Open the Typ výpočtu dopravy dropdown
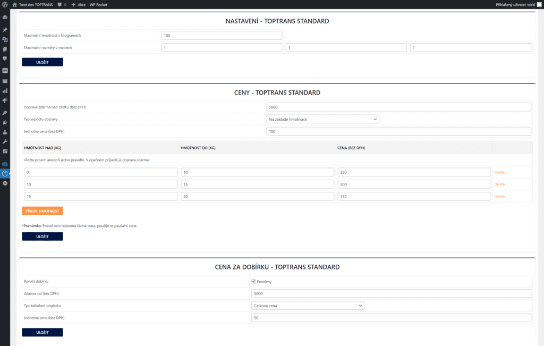The width and height of the screenshot is (544, 346). [x=322, y=119]
